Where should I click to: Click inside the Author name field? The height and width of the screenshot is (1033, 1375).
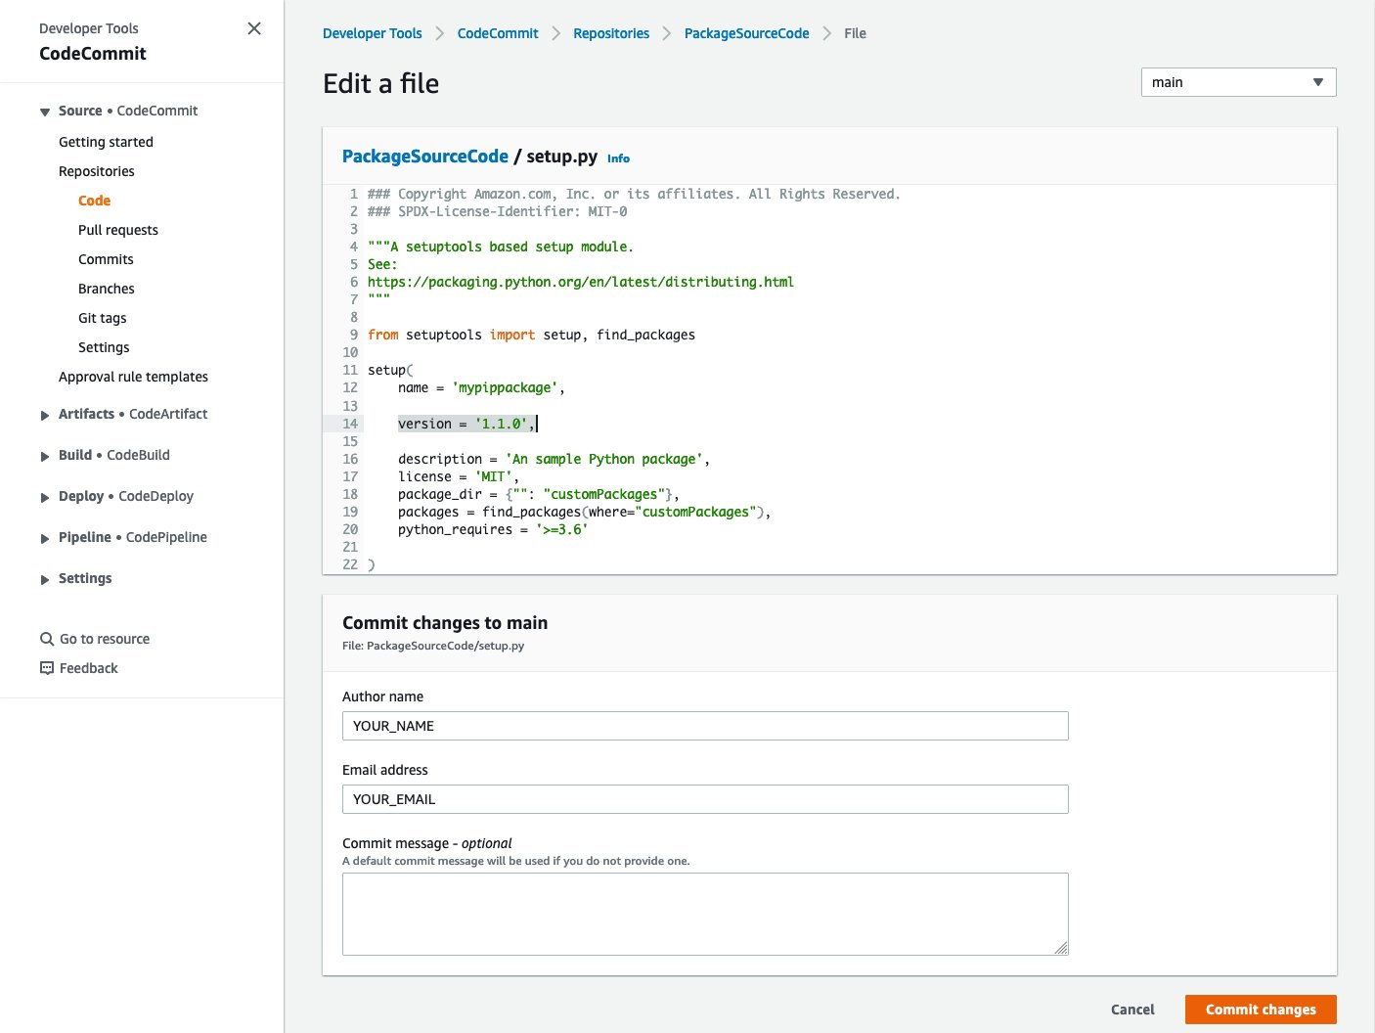tap(704, 726)
